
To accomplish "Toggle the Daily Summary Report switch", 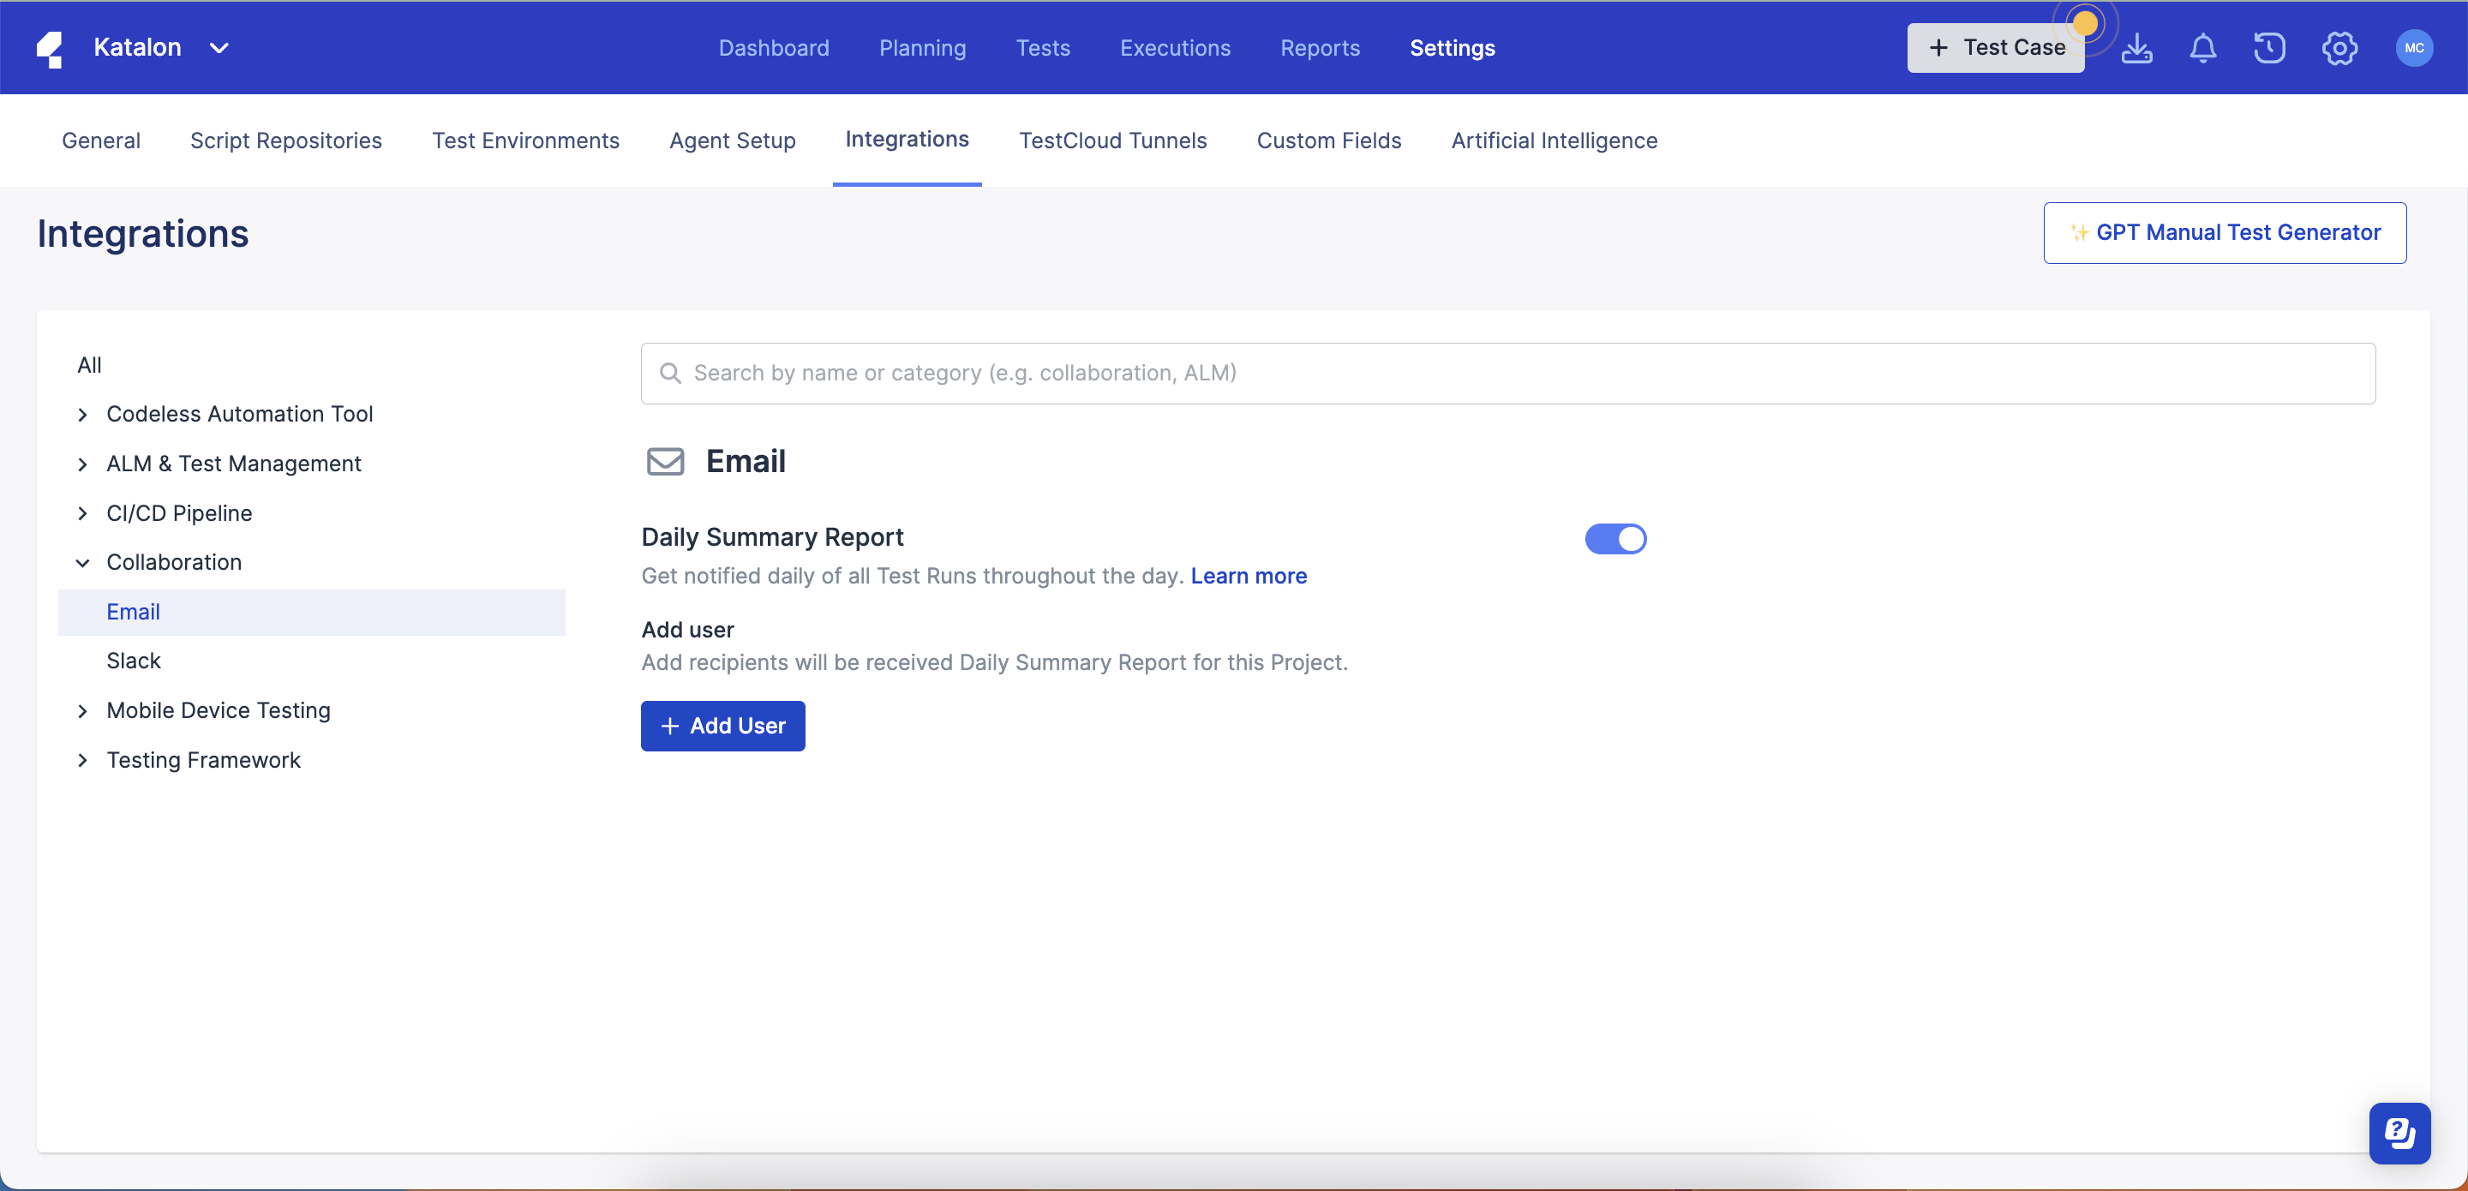I will [1616, 540].
